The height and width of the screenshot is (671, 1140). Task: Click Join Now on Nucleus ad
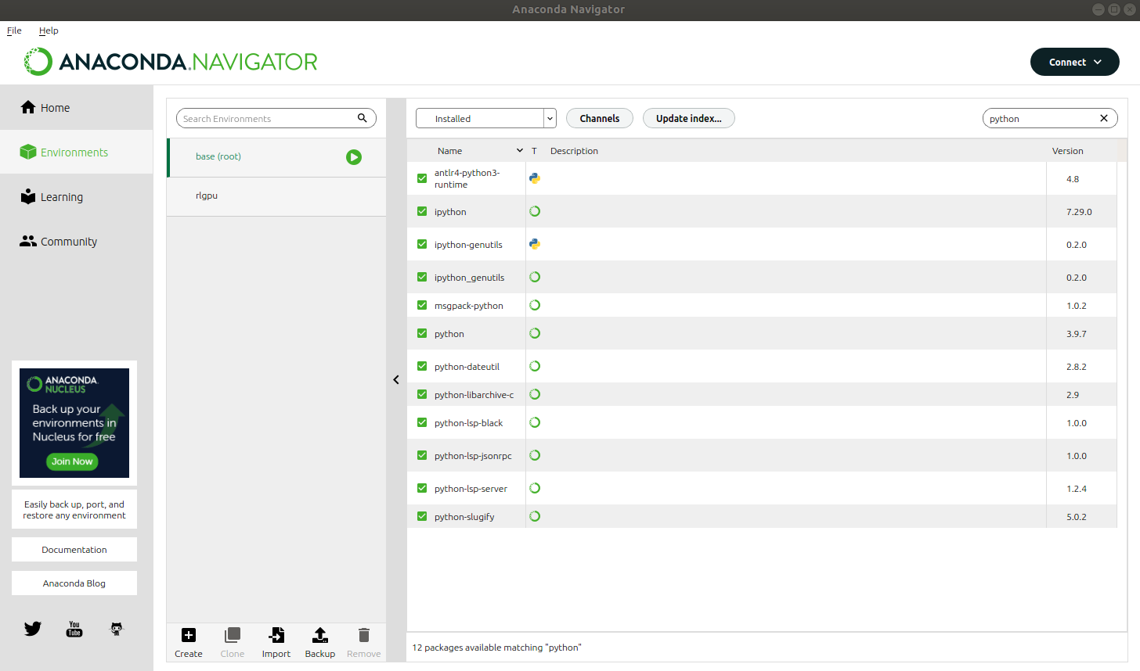point(72,461)
